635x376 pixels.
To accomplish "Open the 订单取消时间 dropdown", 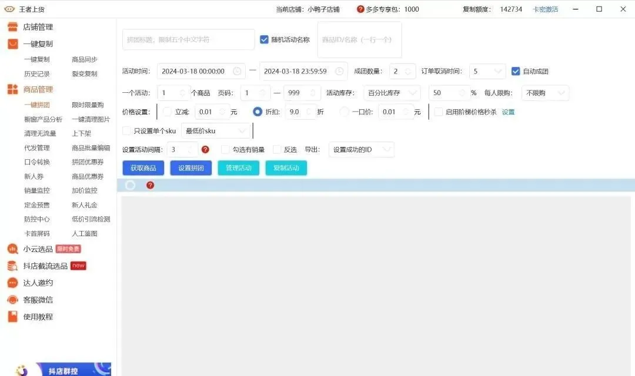I will coord(487,71).
